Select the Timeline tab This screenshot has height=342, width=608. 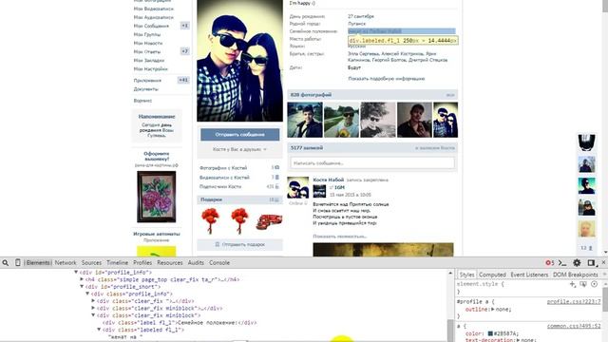point(117,262)
